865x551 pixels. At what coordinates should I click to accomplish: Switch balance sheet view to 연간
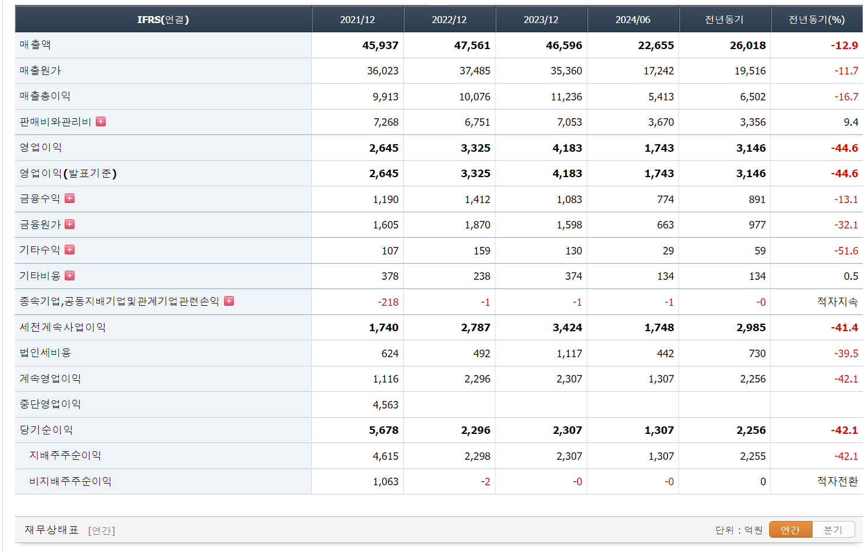791,530
